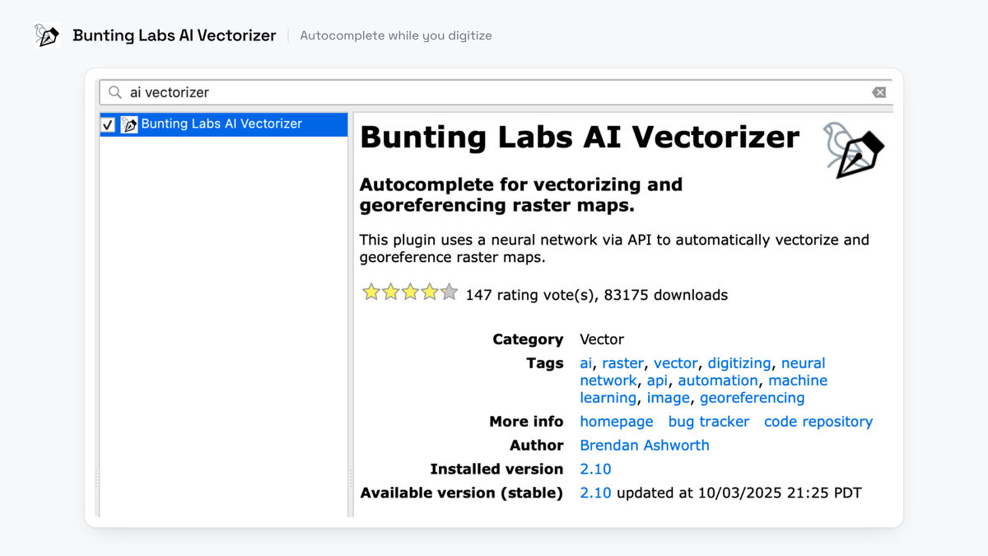The image size is (988, 556).
Task: Click the 'Bunting Labs AI Vectorizer' page header title
Action: 175,35
